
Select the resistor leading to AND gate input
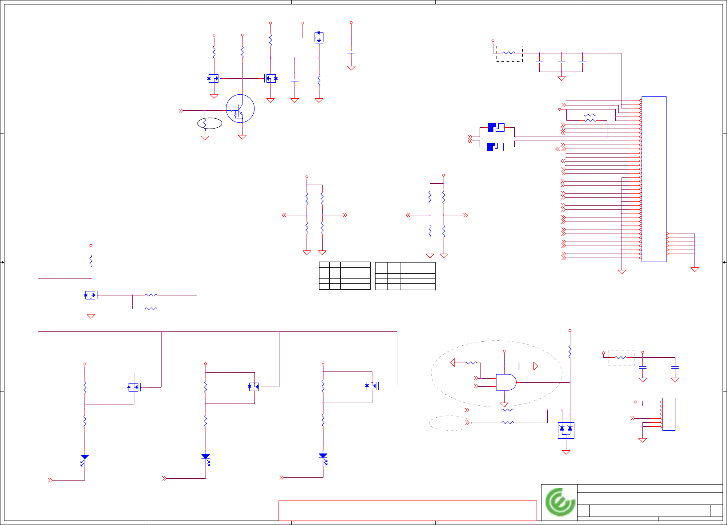(x=471, y=363)
